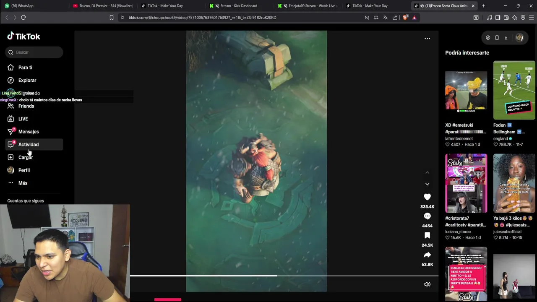Click the paper-plane icon beside Mensajes
Screen dimensions: 537x302
pos(10,132)
